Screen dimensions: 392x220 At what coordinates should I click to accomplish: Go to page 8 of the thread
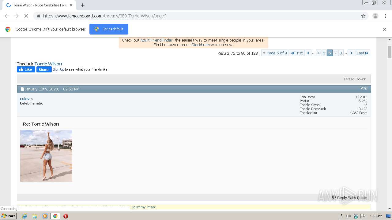coord(341,53)
